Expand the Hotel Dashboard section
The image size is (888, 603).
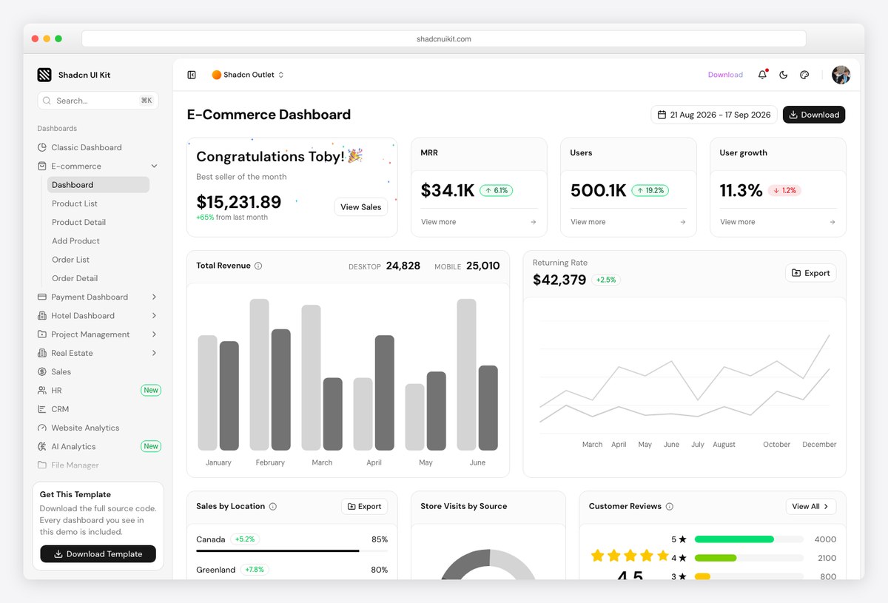[154, 315]
